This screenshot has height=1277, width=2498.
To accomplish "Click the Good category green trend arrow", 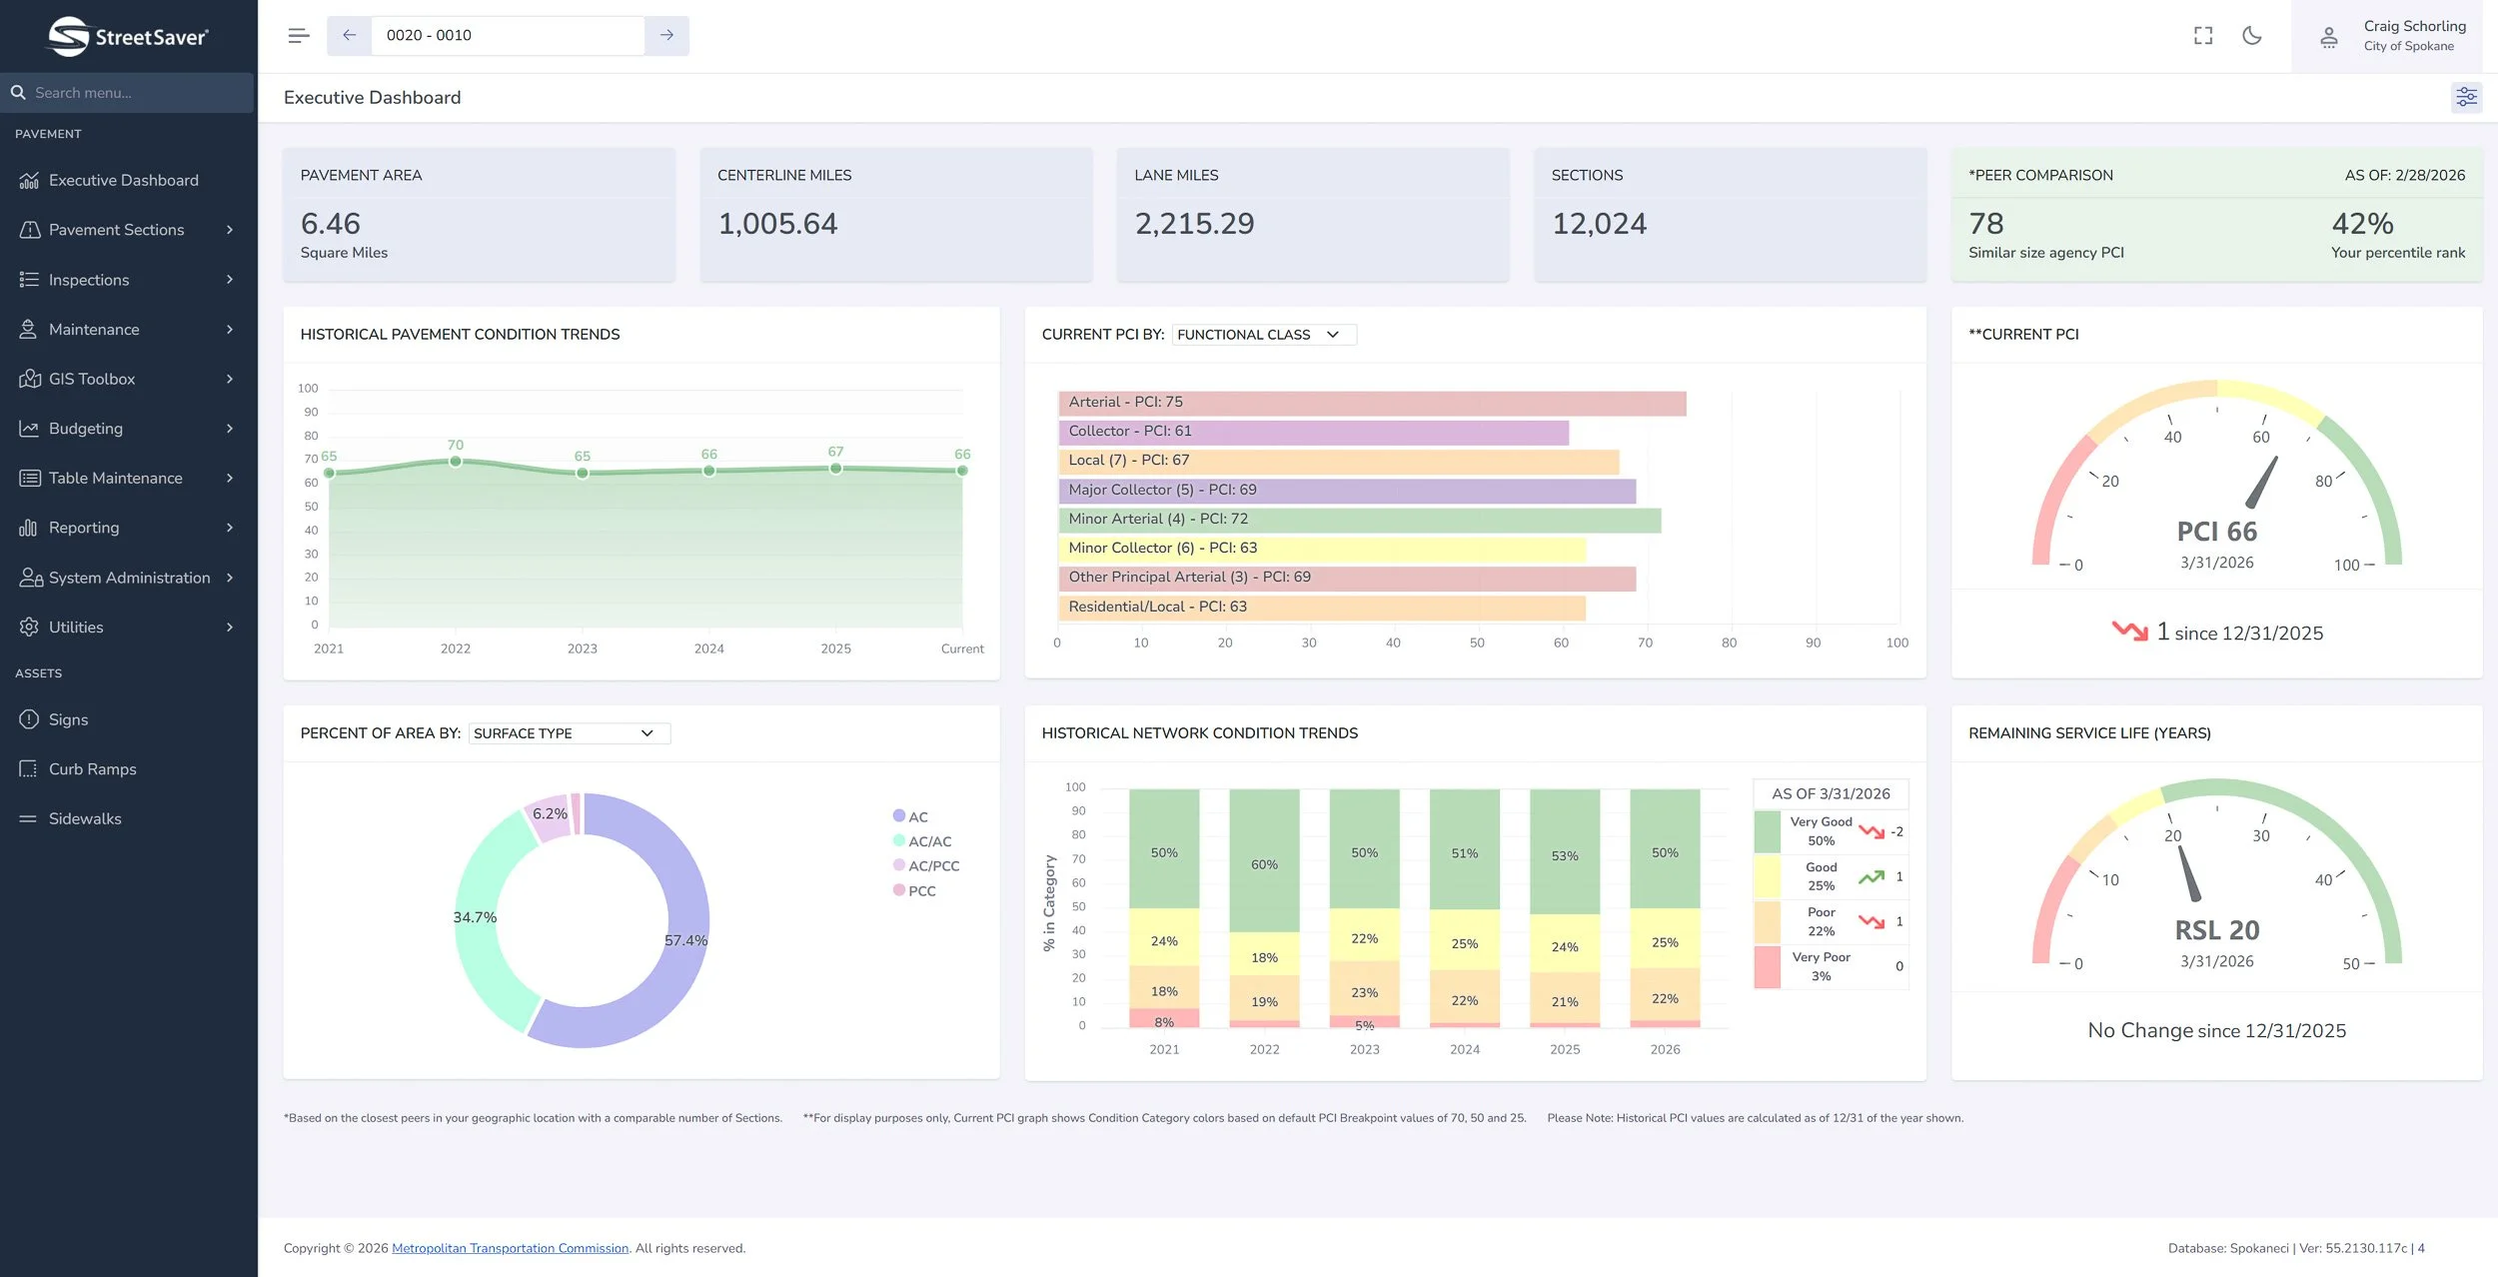I will (x=1872, y=877).
